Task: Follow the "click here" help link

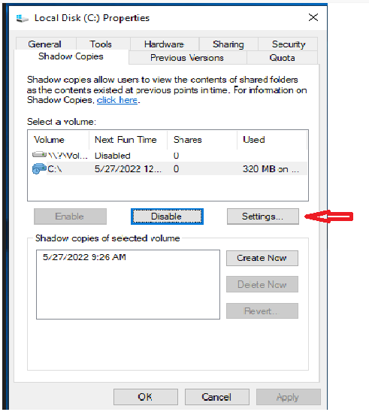Action: [117, 100]
